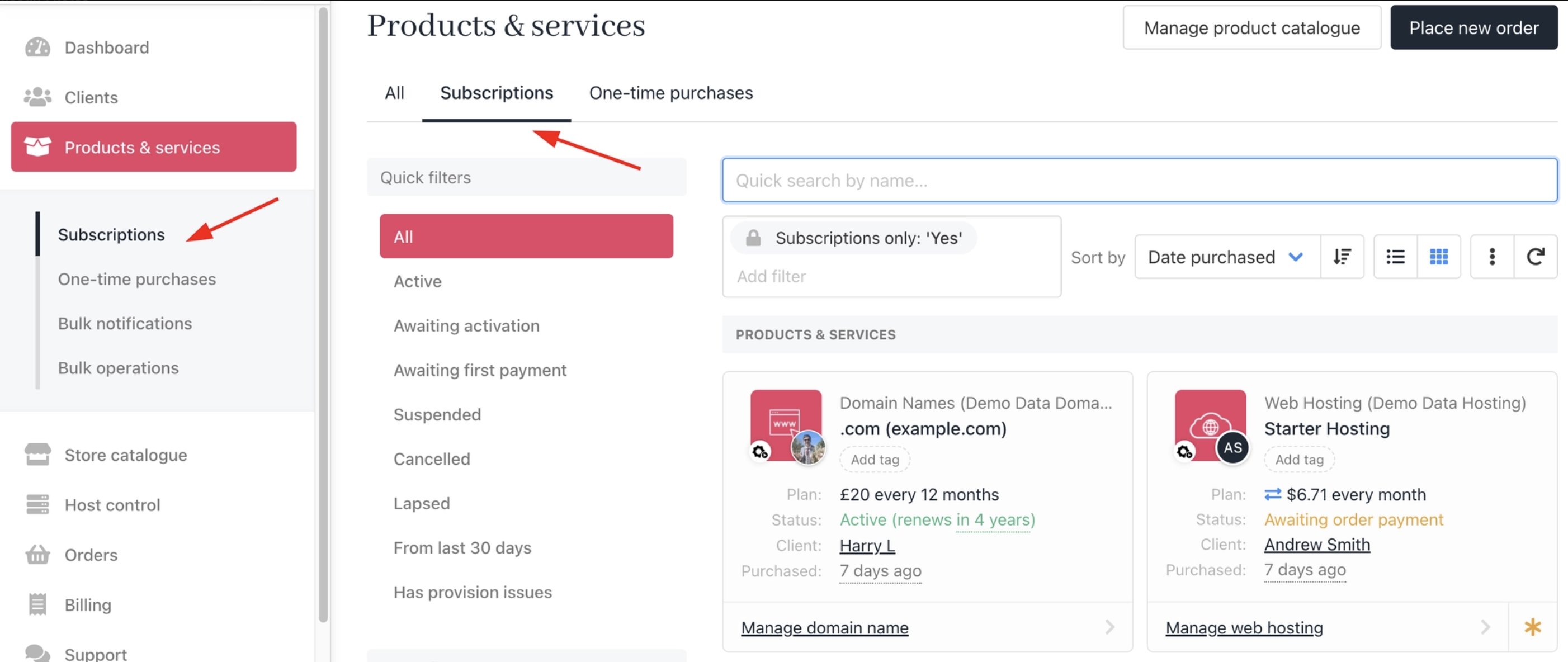Switch to One-time purchases tab
This screenshot has height=662, width=1568.
(671, 93)
